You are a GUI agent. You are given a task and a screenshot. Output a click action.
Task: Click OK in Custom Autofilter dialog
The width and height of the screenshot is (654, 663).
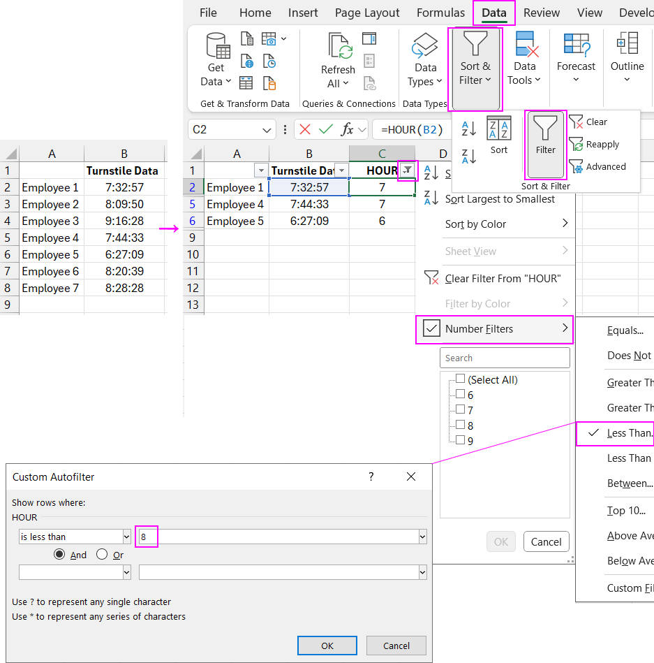pyautogui.click(x=327, y=646)
